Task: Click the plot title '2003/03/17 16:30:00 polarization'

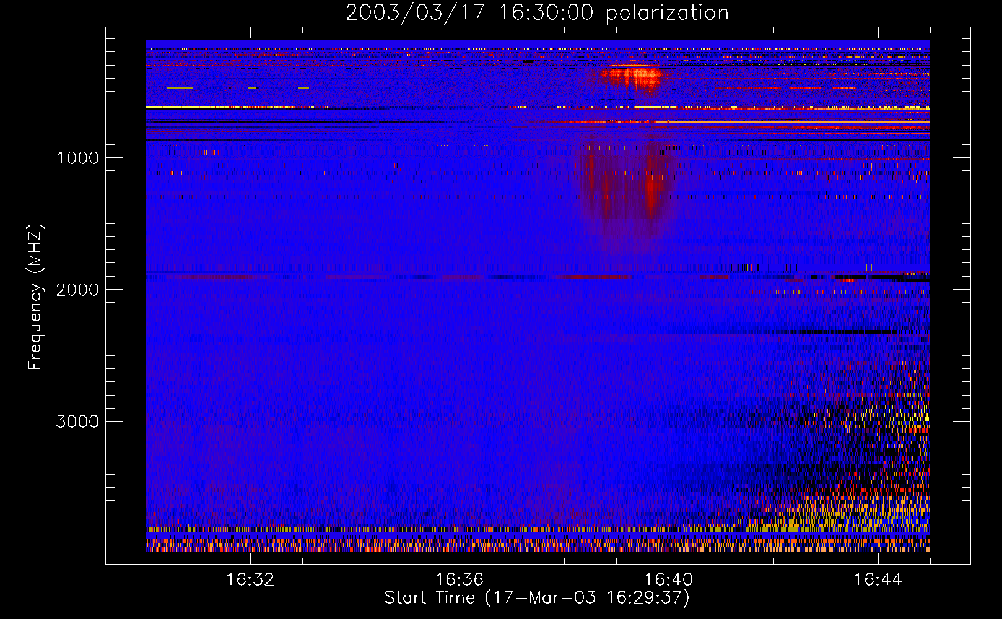Action: (x=537, y=13)
